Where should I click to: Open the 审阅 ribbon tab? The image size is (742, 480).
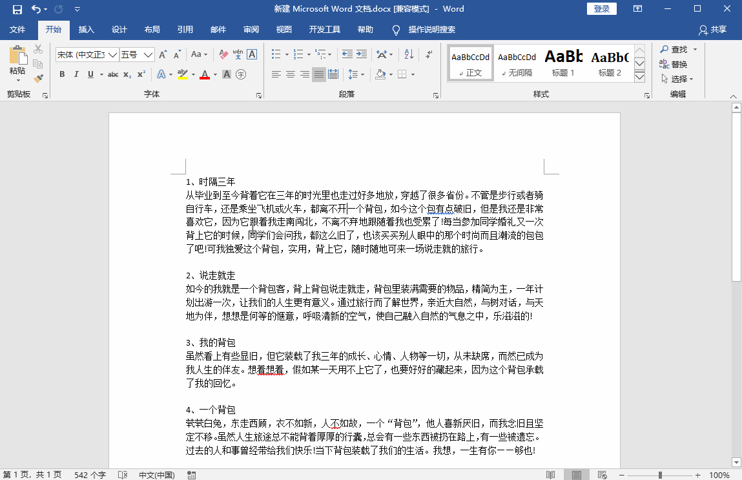[x=251, y=29]
